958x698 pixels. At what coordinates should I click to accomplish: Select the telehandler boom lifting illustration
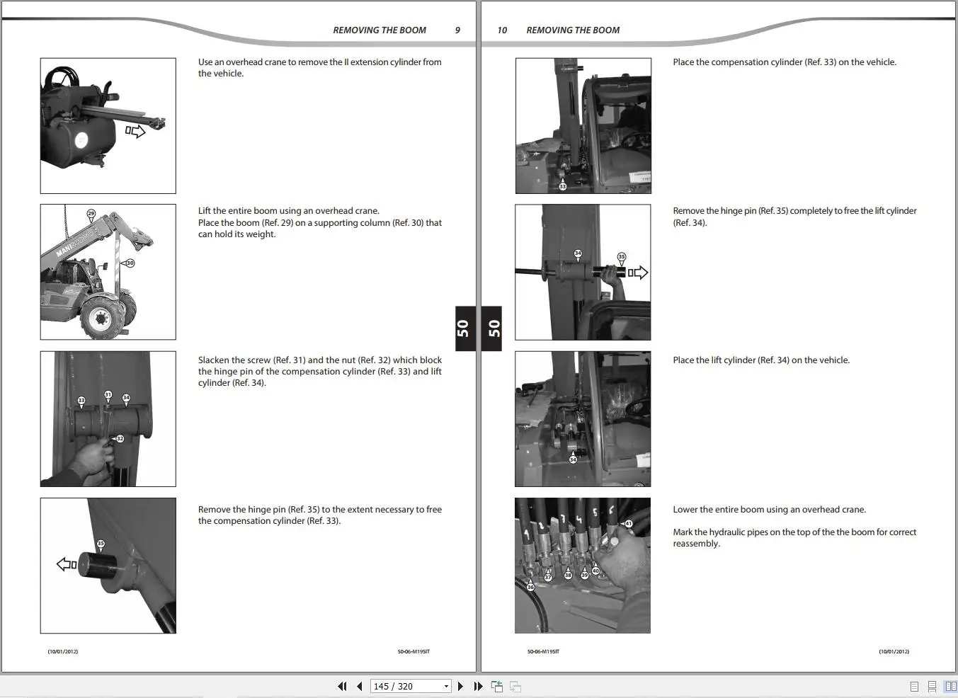[x=108, y=272]
